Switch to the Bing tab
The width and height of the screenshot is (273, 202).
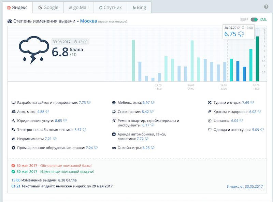[x=139, y=8]
